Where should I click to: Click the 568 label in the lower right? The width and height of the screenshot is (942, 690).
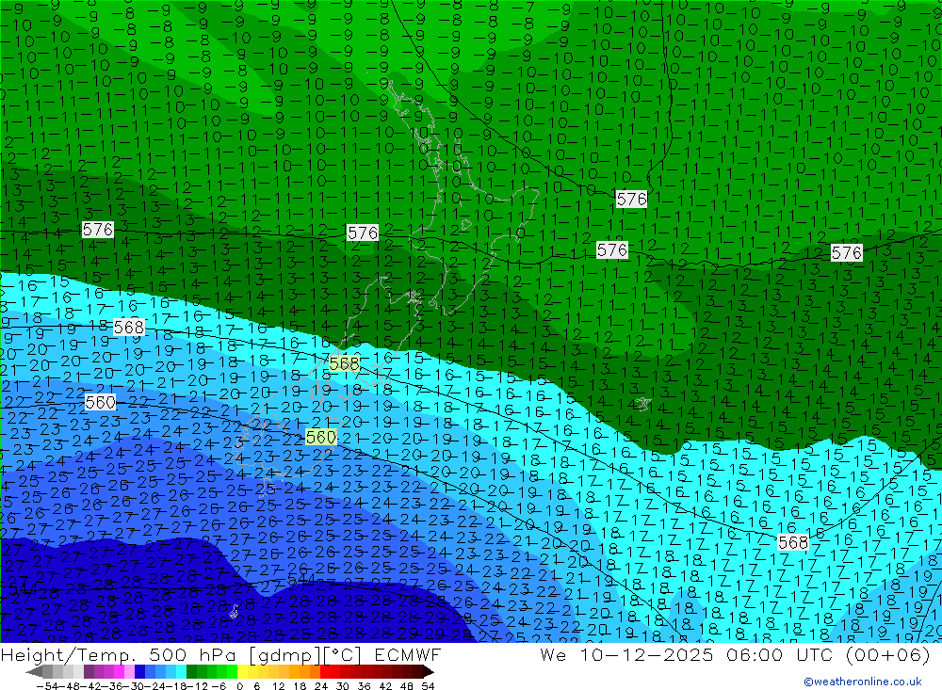click(793, 542)
